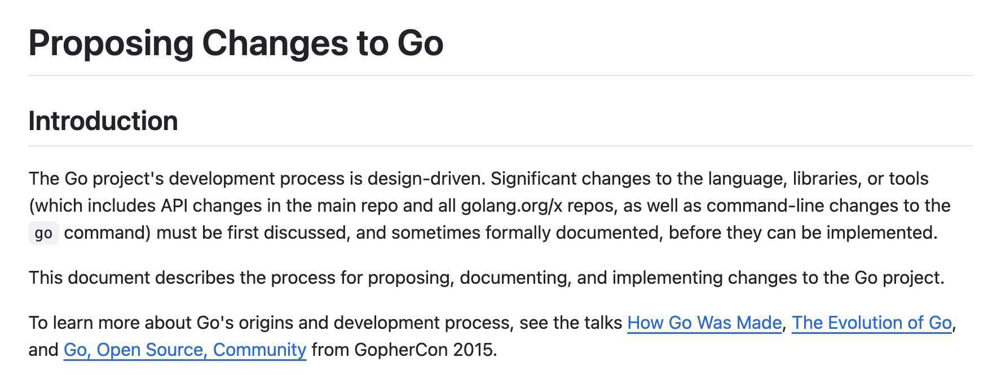Click the "Proposing Changes to Go" title heading

[236, 43]
